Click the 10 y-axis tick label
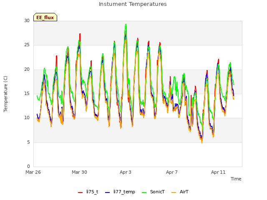 pos(27,117)
